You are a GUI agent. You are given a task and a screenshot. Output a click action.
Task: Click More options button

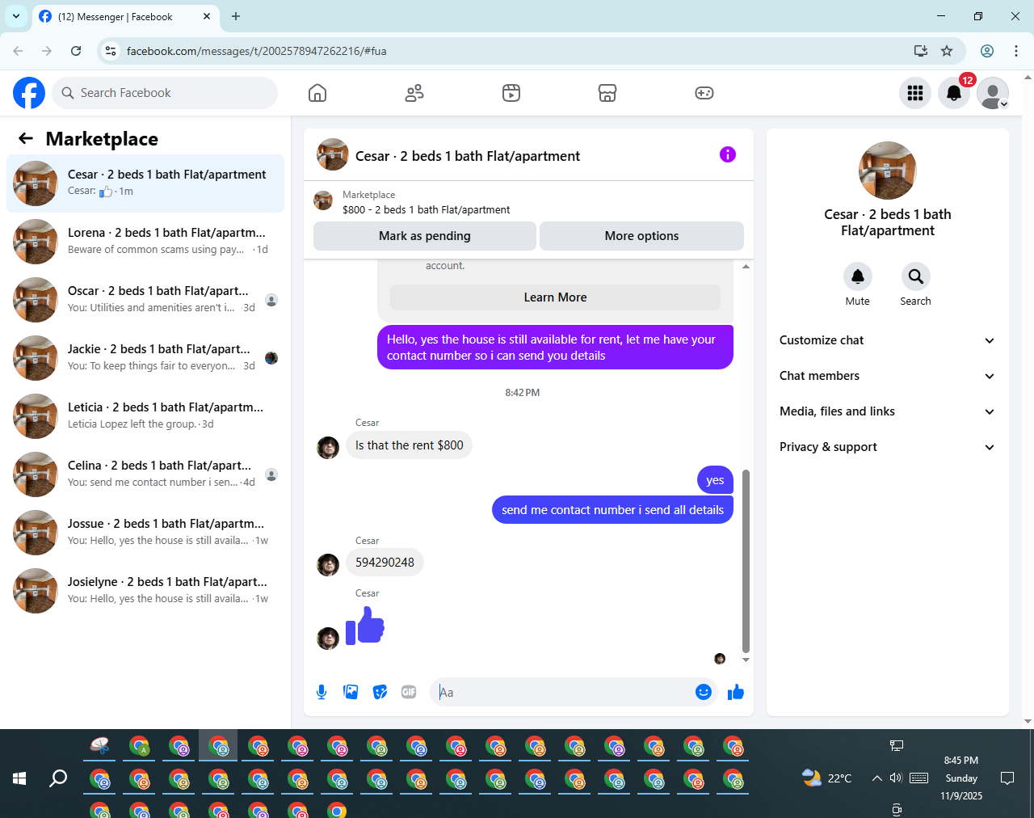[641, 236]
